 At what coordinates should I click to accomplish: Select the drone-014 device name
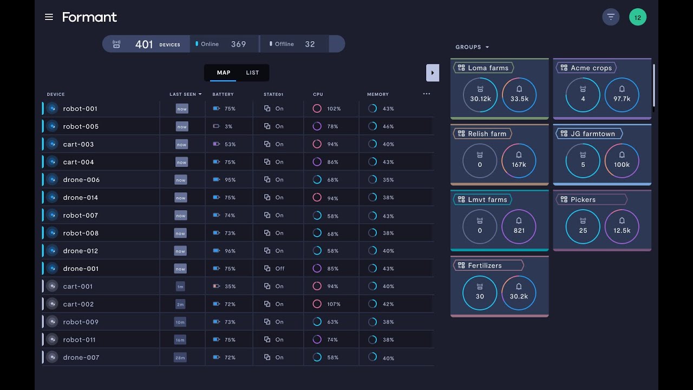pos(81,197)
